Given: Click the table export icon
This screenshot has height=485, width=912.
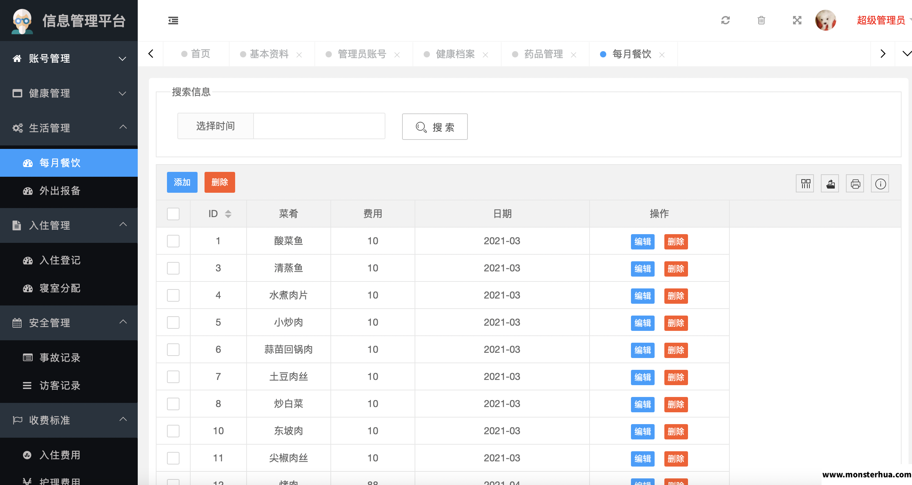Looking at the screenshot, I should [830, 184].
